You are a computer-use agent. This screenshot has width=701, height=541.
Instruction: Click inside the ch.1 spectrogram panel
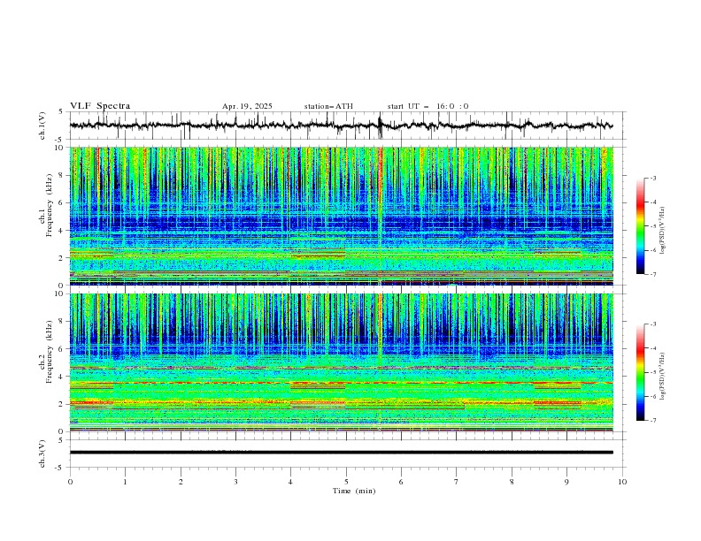[341, 216]
